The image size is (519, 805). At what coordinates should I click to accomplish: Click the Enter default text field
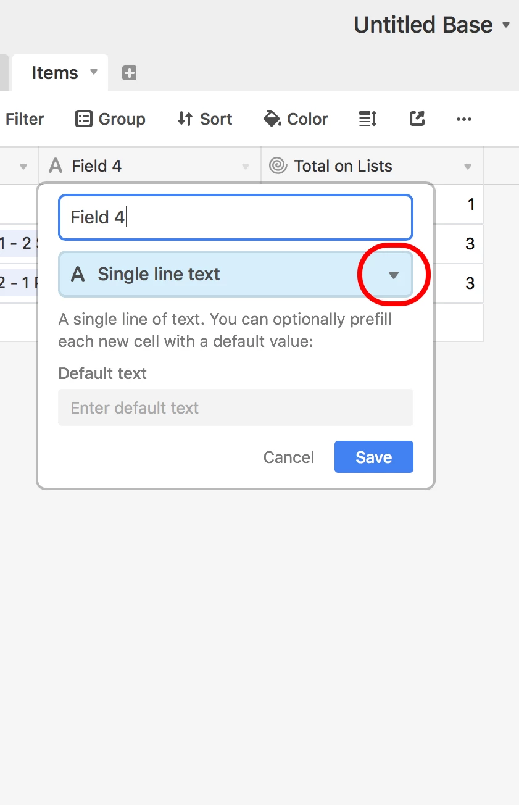pos(236,407)
